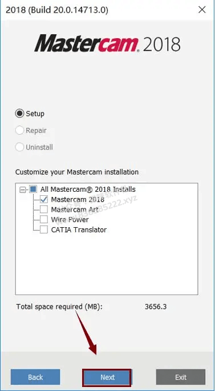The height and width of the screenshot is (391, 215).
Task: Highlight the CATIA Translator tree label
Action: coord(79,229)
